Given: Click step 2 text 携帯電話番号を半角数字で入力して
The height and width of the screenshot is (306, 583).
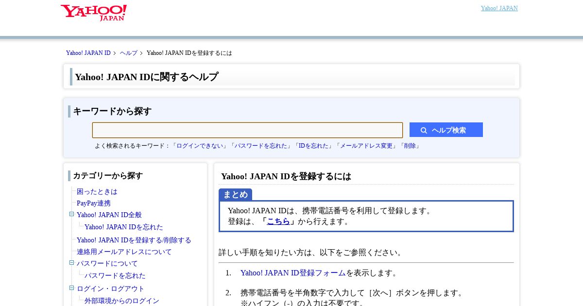Looking at the screenshot, I should [x=303, y=293].
